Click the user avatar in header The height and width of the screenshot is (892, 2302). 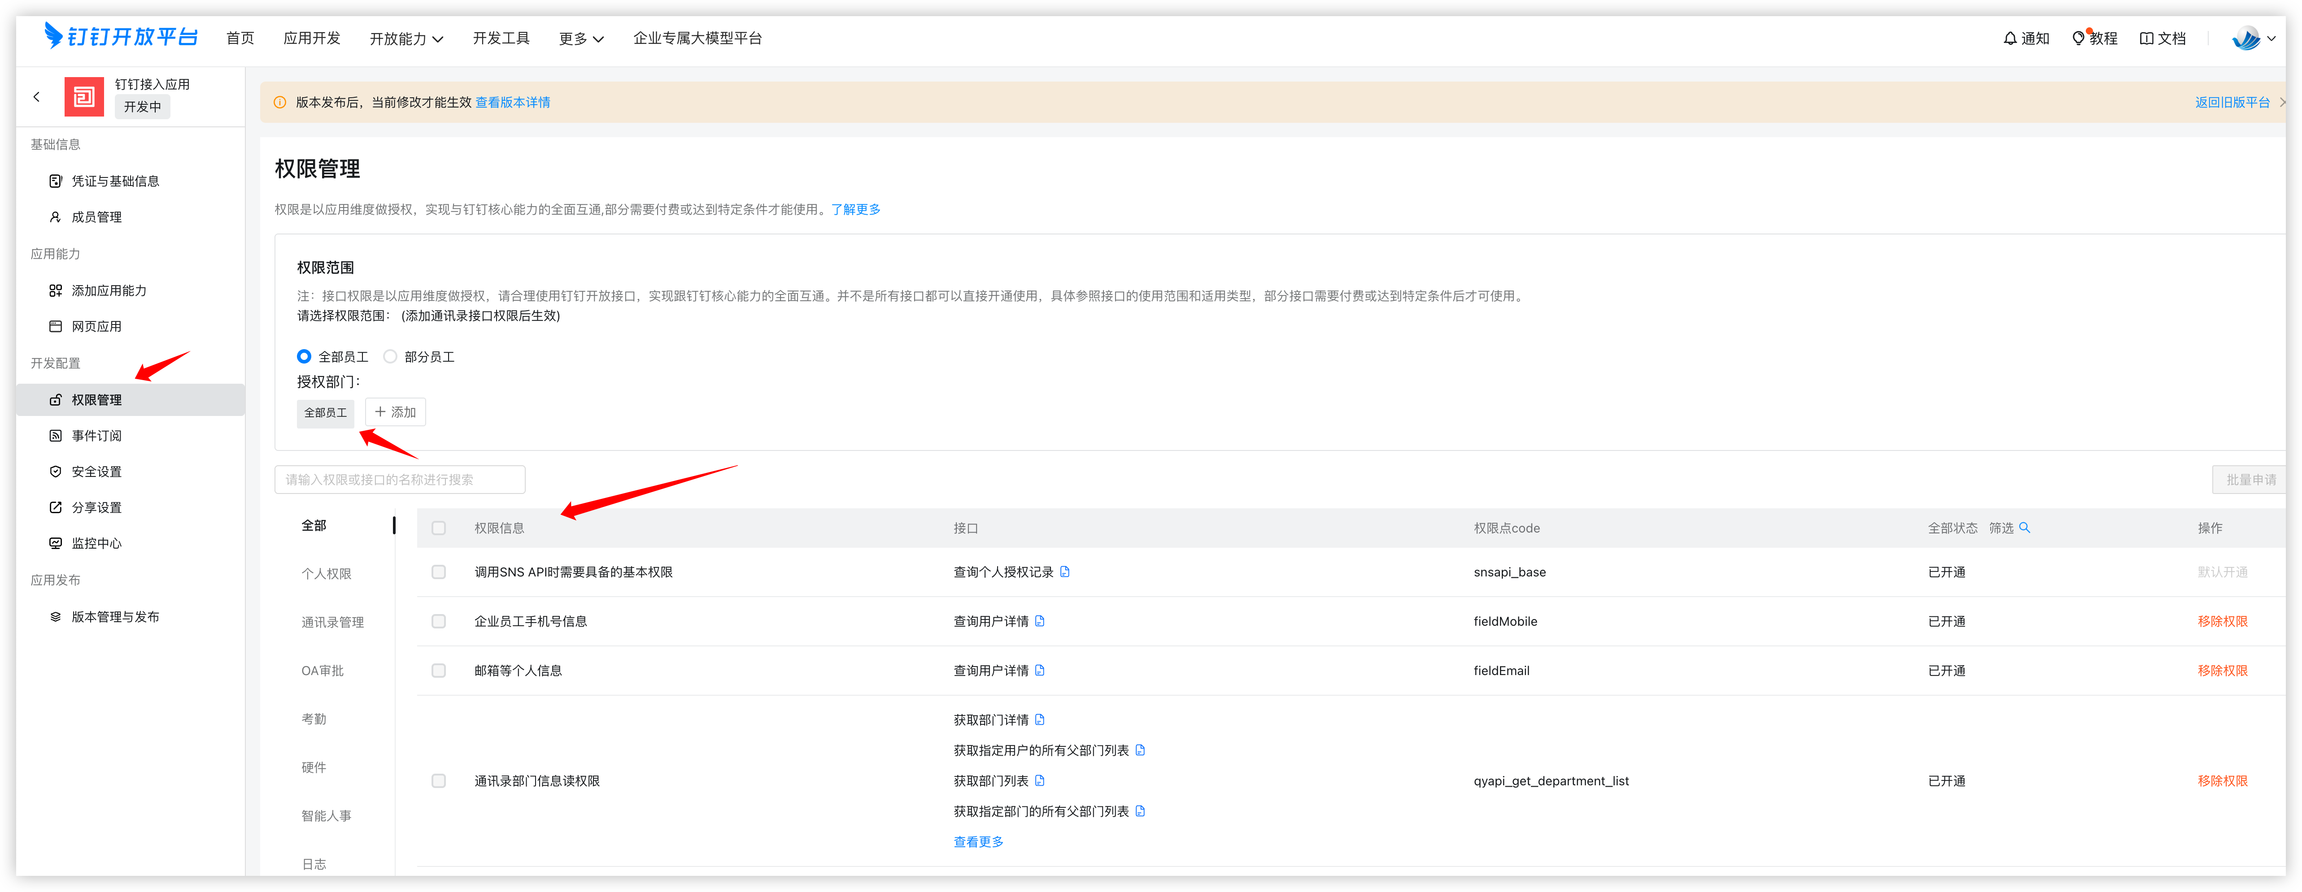point(2246,39)
